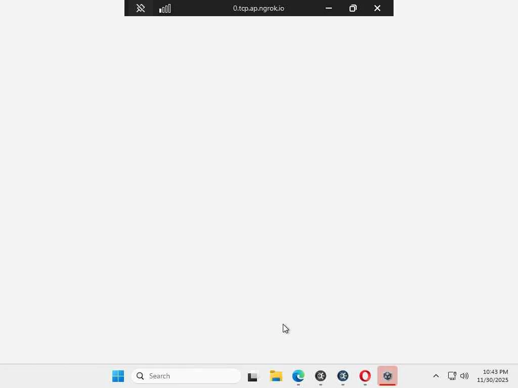Switch to the highlighted cube app
The height and width of the screenshot is (388, 518).
coord(387,376)
